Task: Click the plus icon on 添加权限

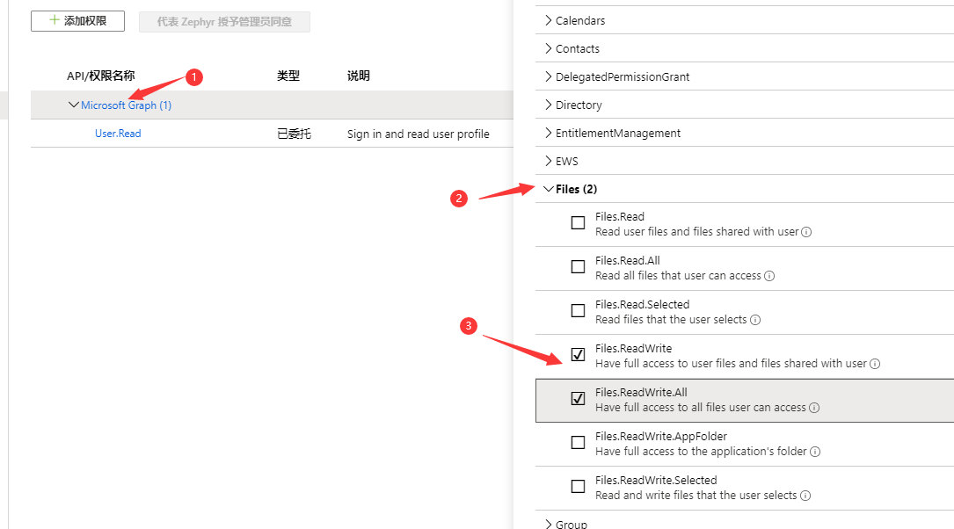Action: point(55,20)
